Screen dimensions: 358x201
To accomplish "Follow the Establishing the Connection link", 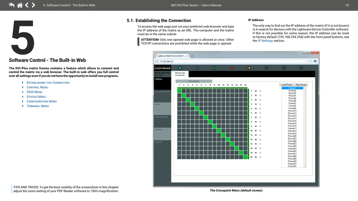I will [x=48, y=83].
